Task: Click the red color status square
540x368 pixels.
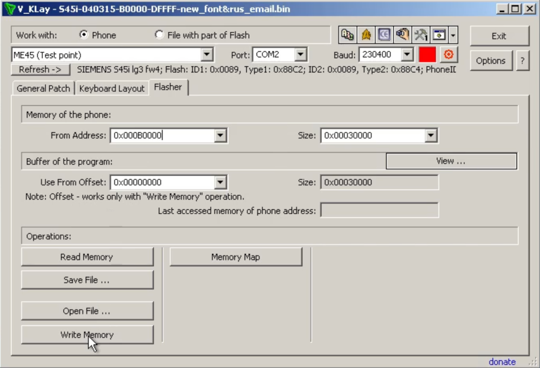Action: pyautogui.click(x=427, y=54)
